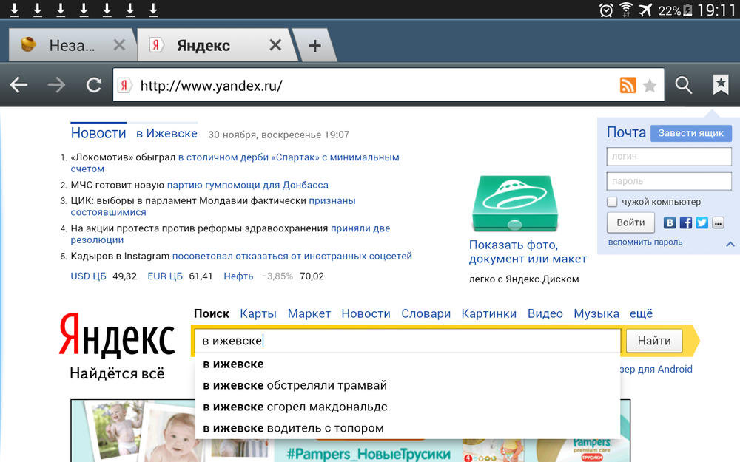Go back with the left arrow button
Viewport: 740px width, 462px height.
click(x=19, y=85)
